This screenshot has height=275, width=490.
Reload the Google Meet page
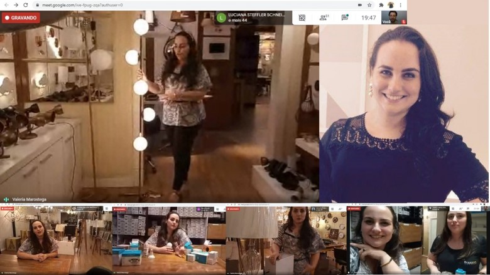[27, 5]
